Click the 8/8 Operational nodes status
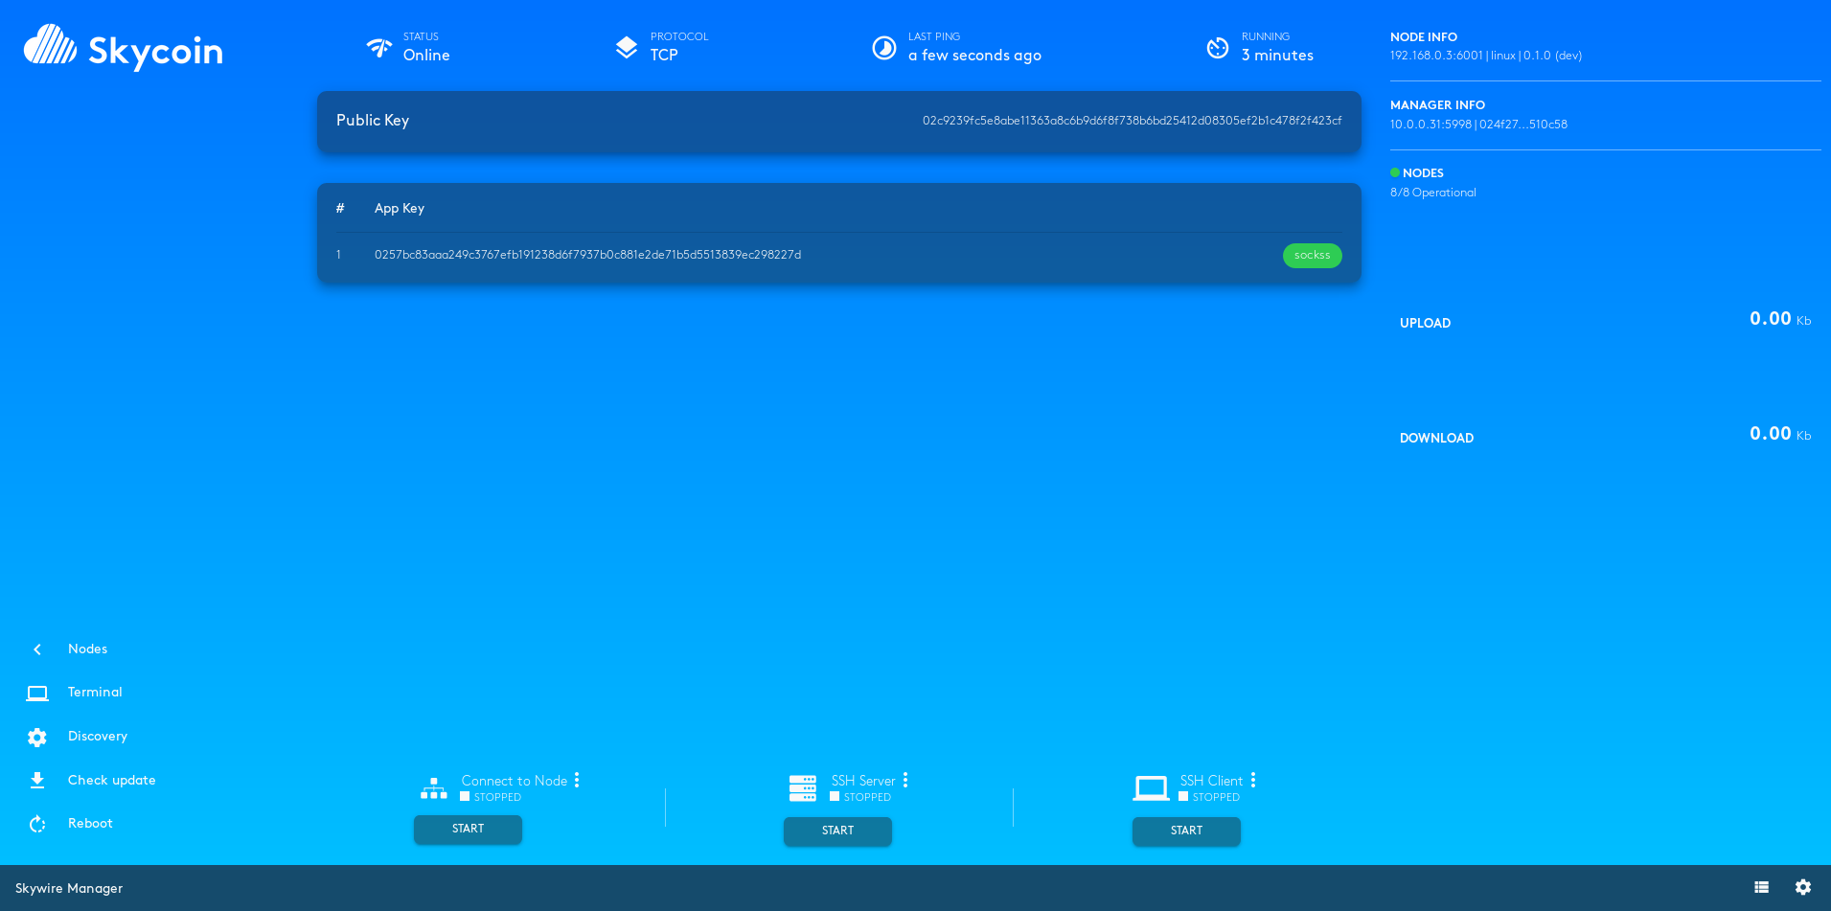Image resolution: width=1831 pixels, height=911 pixels. pyautogui.click(x=1433, y=193)
